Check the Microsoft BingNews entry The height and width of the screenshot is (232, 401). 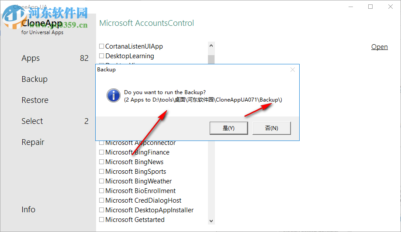click(x=101, y=162)
